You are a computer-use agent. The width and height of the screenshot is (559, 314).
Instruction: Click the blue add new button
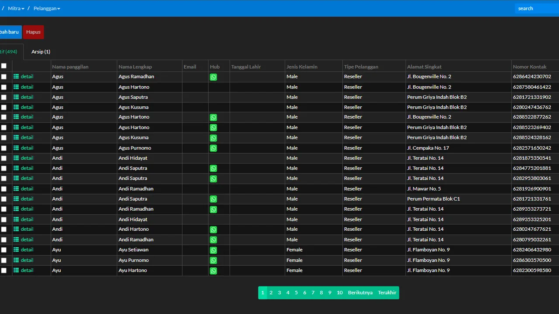point(10,32)
